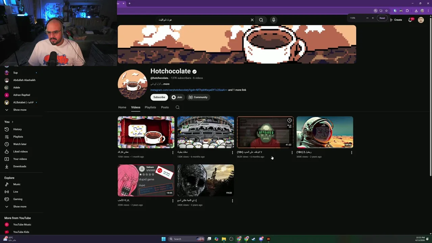This screenshot has height=243, width=432.
Task: Open options menu for 300K views video
Action: tap(351, 153)
